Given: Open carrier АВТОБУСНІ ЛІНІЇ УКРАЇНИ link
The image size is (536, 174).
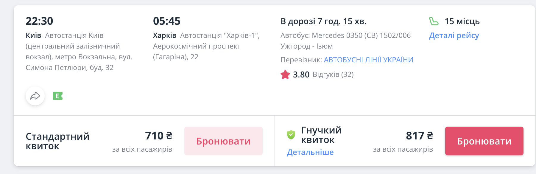Looking at the screenshot, I should (x=368, y=60).
